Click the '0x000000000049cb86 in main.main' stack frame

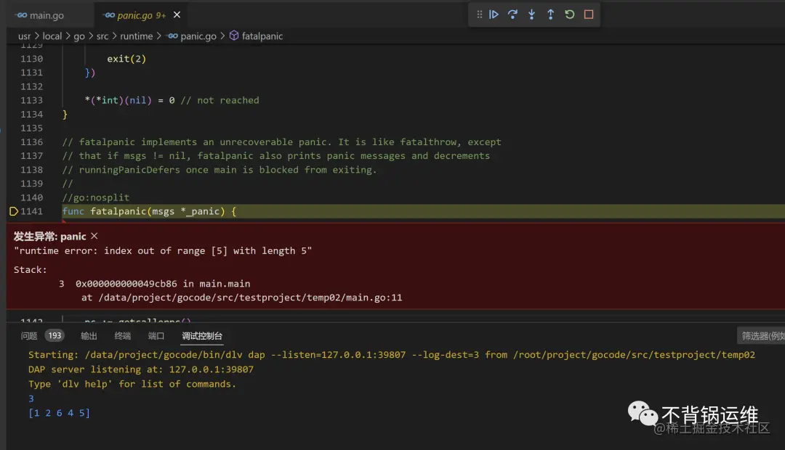pos(163,284)
